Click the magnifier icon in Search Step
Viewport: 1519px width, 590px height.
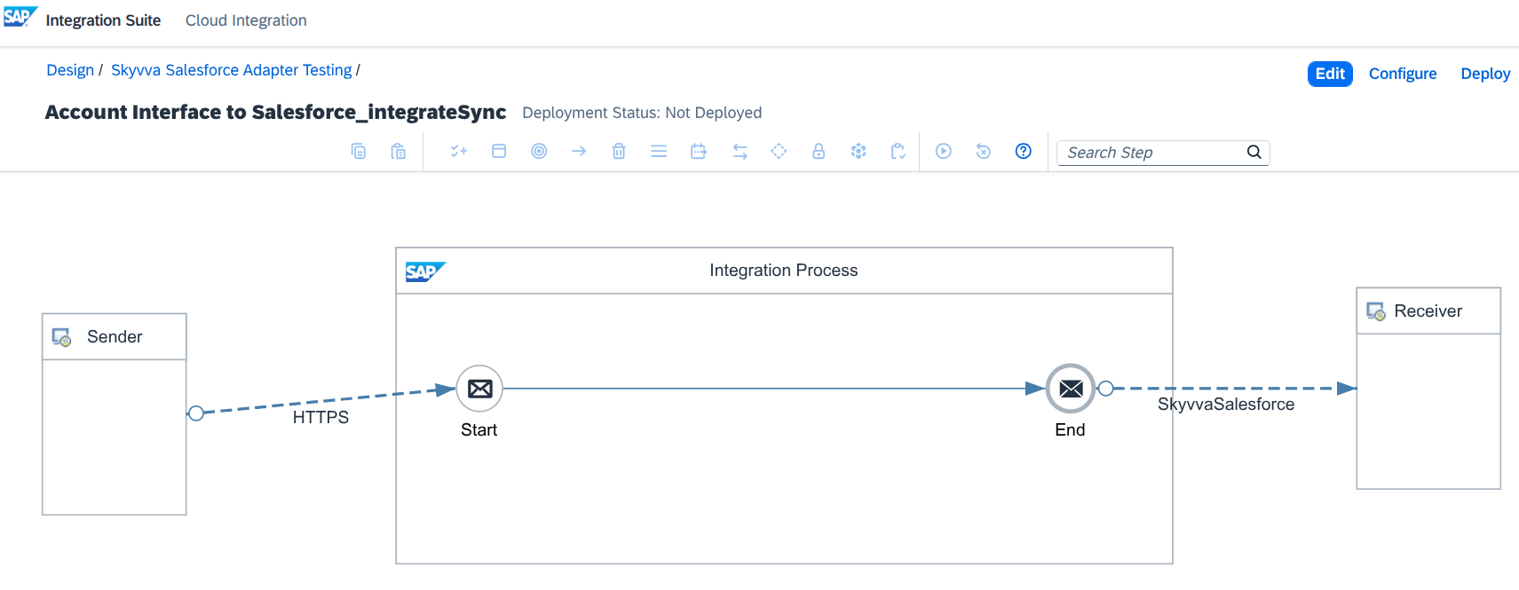[1254, 153]
